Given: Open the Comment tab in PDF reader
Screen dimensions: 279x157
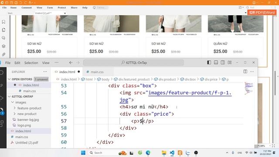Looking at the screenshot, I should (27, 8).
